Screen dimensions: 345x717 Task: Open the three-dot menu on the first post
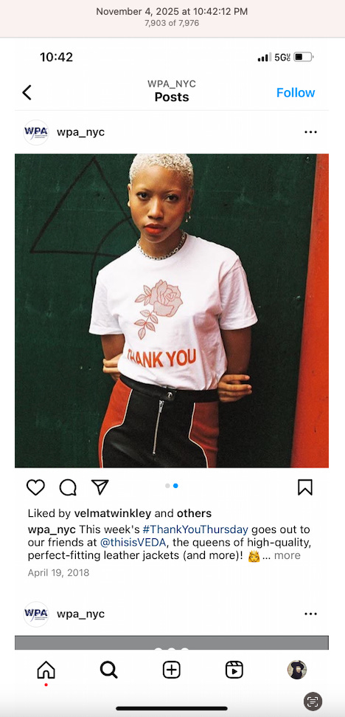310,132
